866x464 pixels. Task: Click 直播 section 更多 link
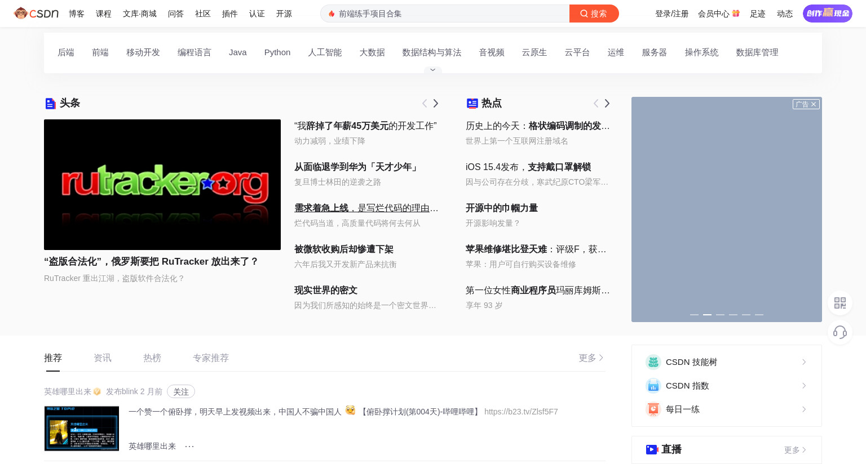pos(796,450)
